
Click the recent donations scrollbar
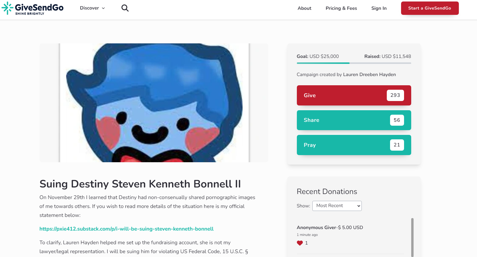[412, 237]
